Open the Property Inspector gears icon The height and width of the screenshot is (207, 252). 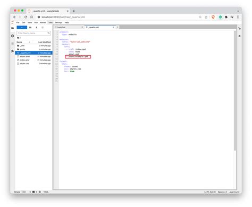tap(239, 28)
